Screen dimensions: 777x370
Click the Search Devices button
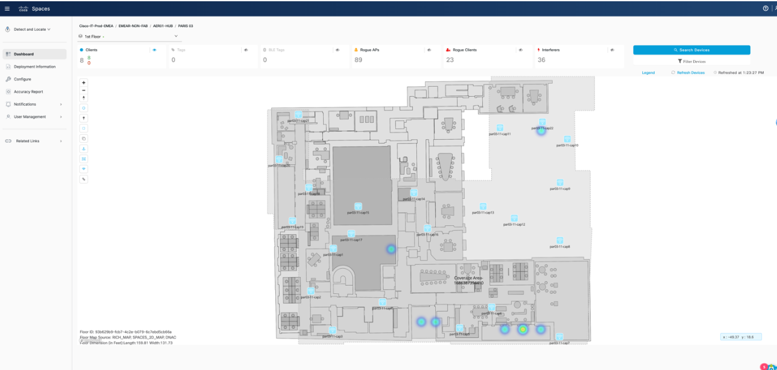(691, 50)
